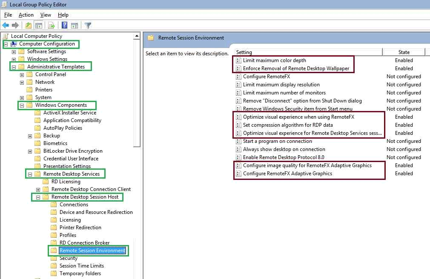Select Presentation Settings tree item

tap(67, 166)
